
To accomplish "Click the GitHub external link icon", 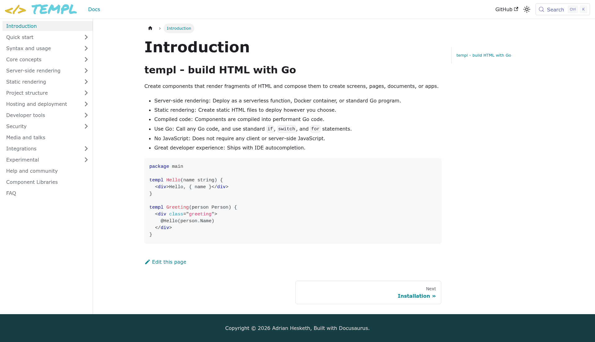I will point(516,9).
